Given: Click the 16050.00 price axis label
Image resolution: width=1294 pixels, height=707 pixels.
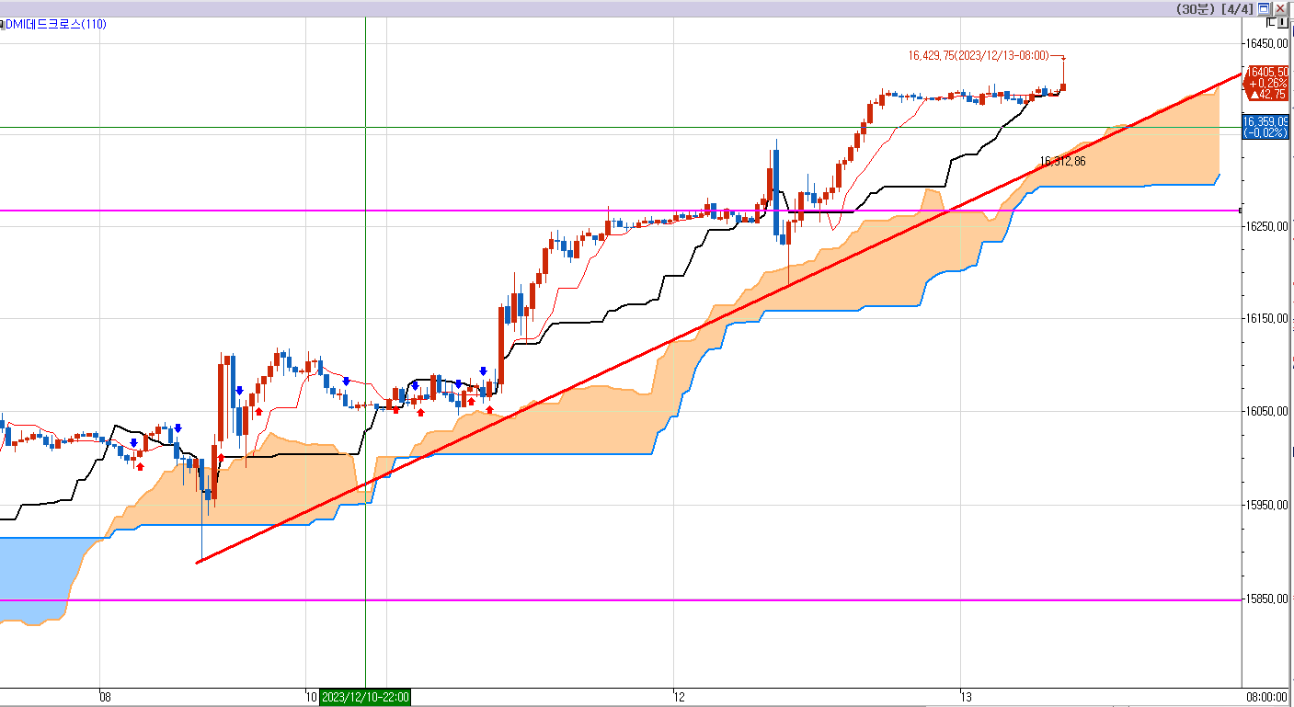Looking at the screenshot, I should click(1266, 411).
